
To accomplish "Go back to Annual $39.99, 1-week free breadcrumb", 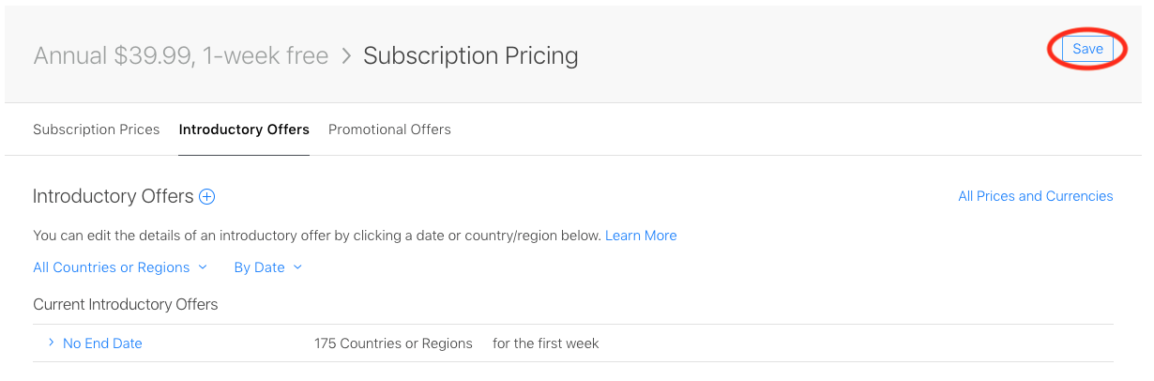I will [x=181, y=56].
